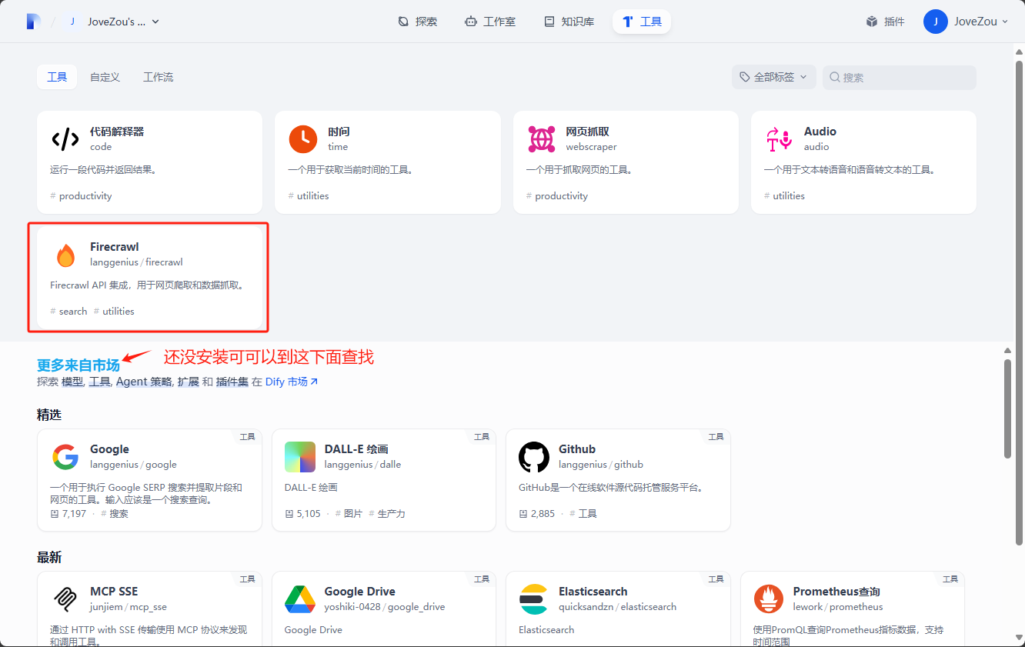Click the search tag on Firecrawl
The image size is (1025, 647).
pyautogui.click(x=68, y=312)
